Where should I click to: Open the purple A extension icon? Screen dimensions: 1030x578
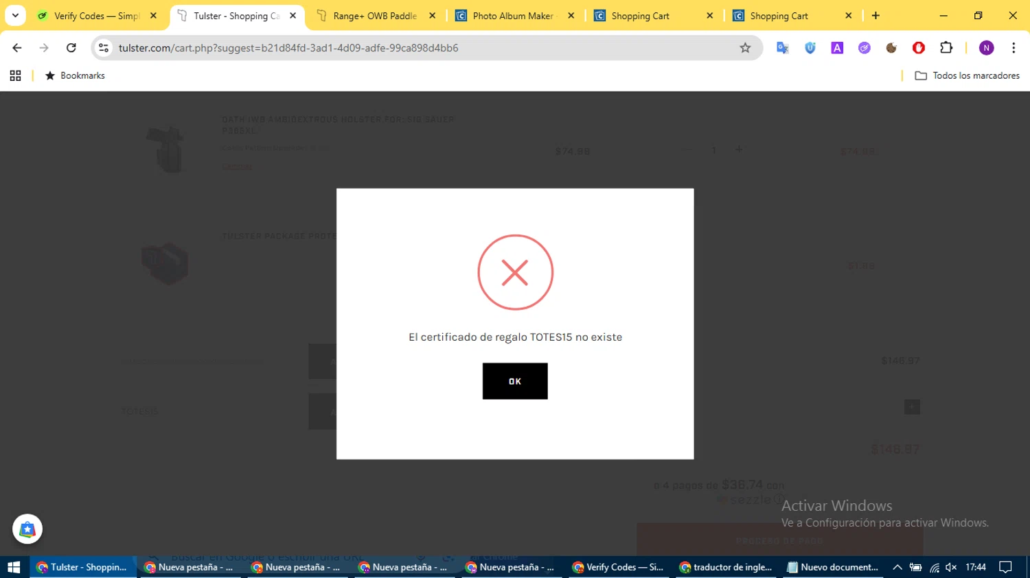pos(837,47)
